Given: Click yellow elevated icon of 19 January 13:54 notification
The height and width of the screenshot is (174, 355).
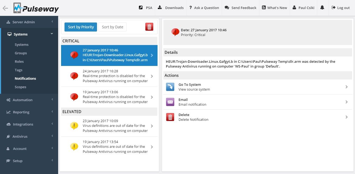Looking at the screenshot, I should click(74, 147).
